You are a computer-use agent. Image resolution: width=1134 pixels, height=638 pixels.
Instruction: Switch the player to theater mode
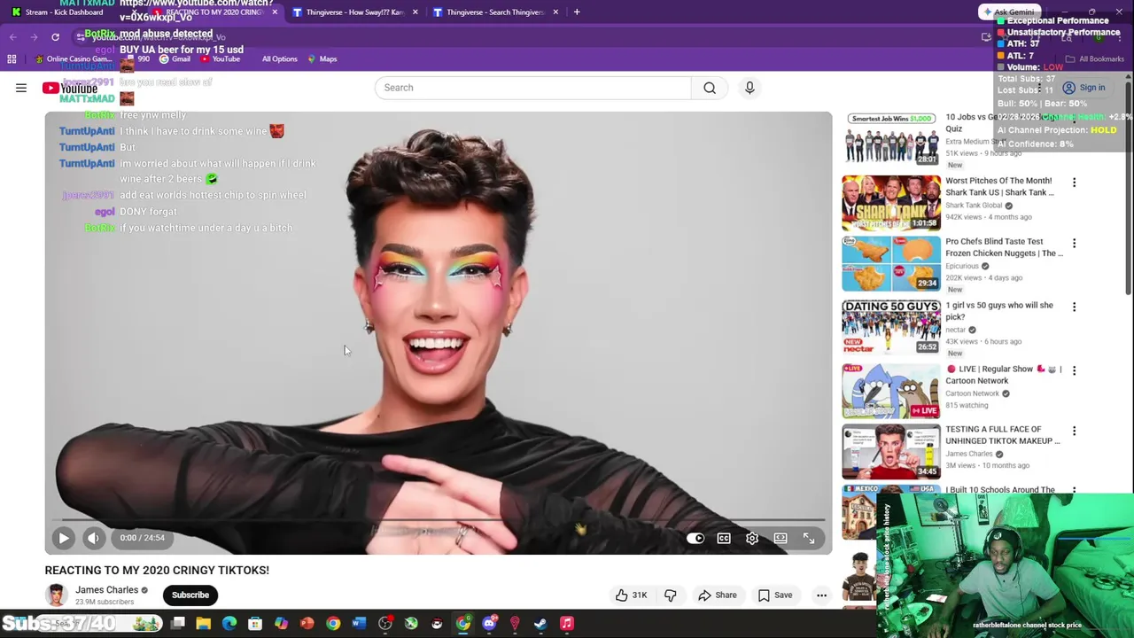tap(781, 538)
